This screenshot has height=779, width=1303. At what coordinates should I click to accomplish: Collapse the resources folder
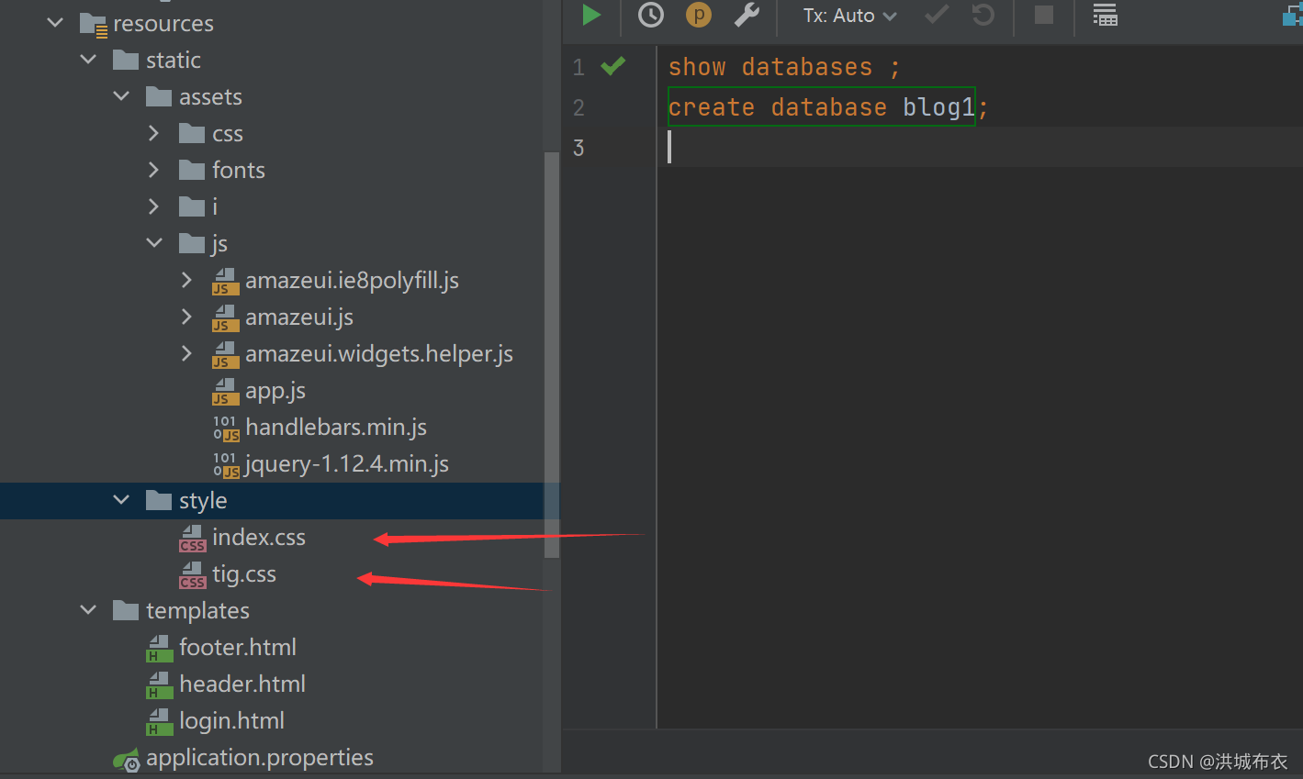point(55,23)
